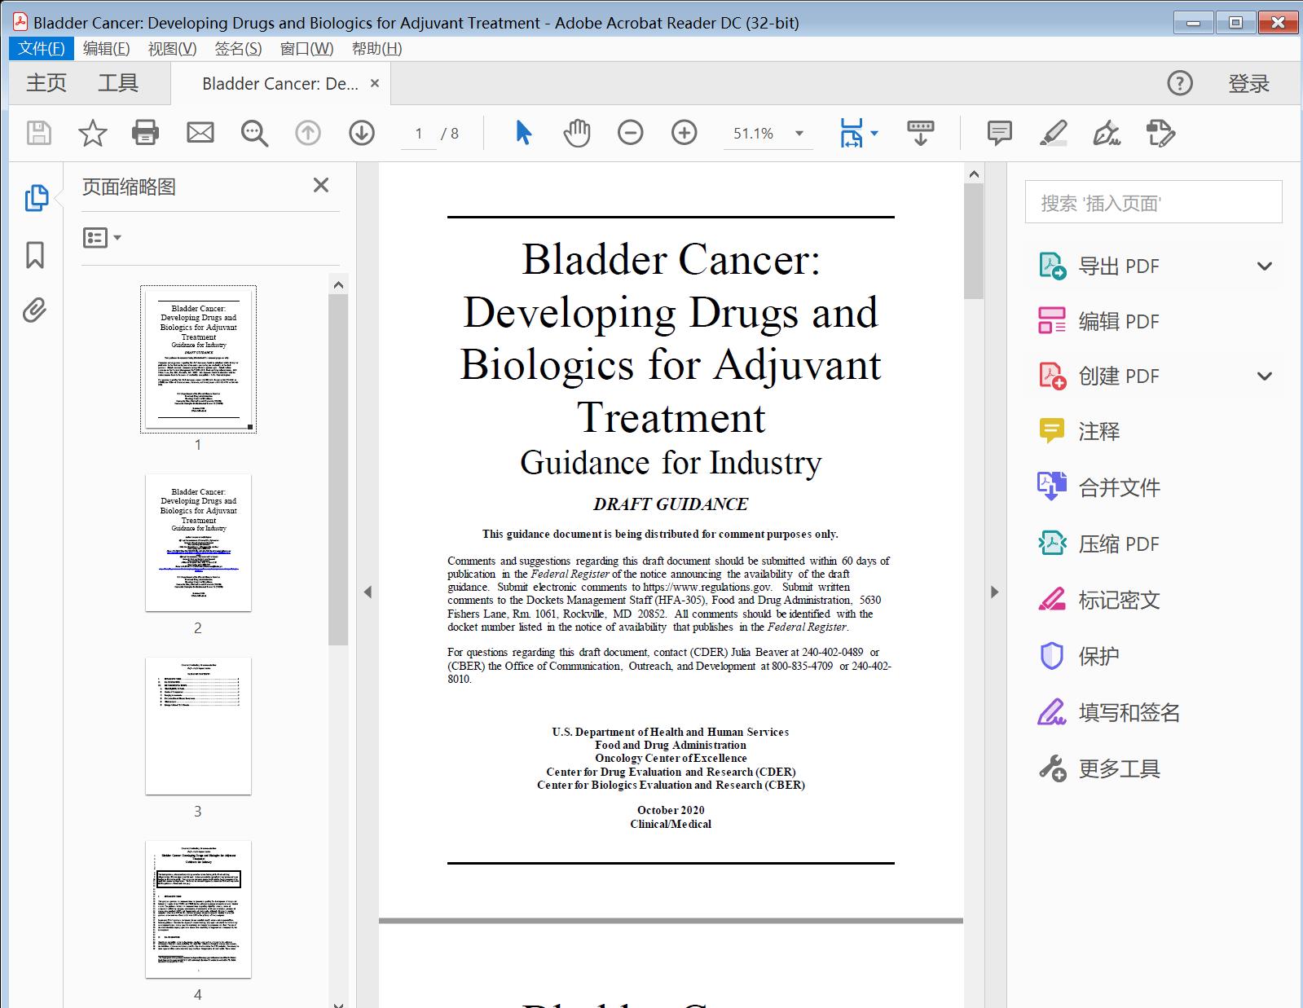Open the 编辑(E) menu
This screenshot has width=1303, height=1008.
pos(107,48)
